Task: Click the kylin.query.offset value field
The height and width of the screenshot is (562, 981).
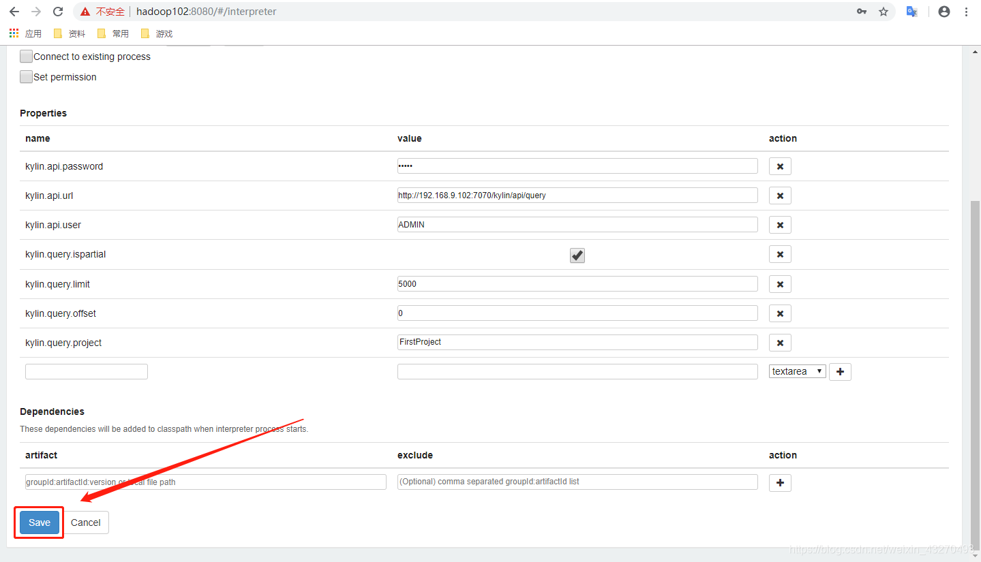Action: 577,313
